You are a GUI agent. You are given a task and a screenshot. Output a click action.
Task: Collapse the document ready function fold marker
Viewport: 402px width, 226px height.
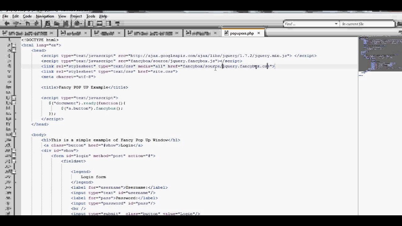click(14, 103)
